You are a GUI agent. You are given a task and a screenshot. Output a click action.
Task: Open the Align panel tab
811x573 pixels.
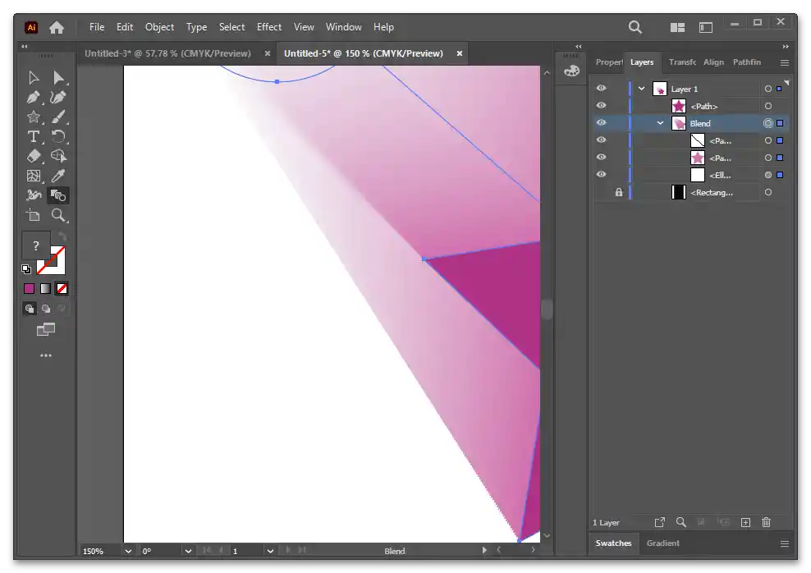[713, 62]
